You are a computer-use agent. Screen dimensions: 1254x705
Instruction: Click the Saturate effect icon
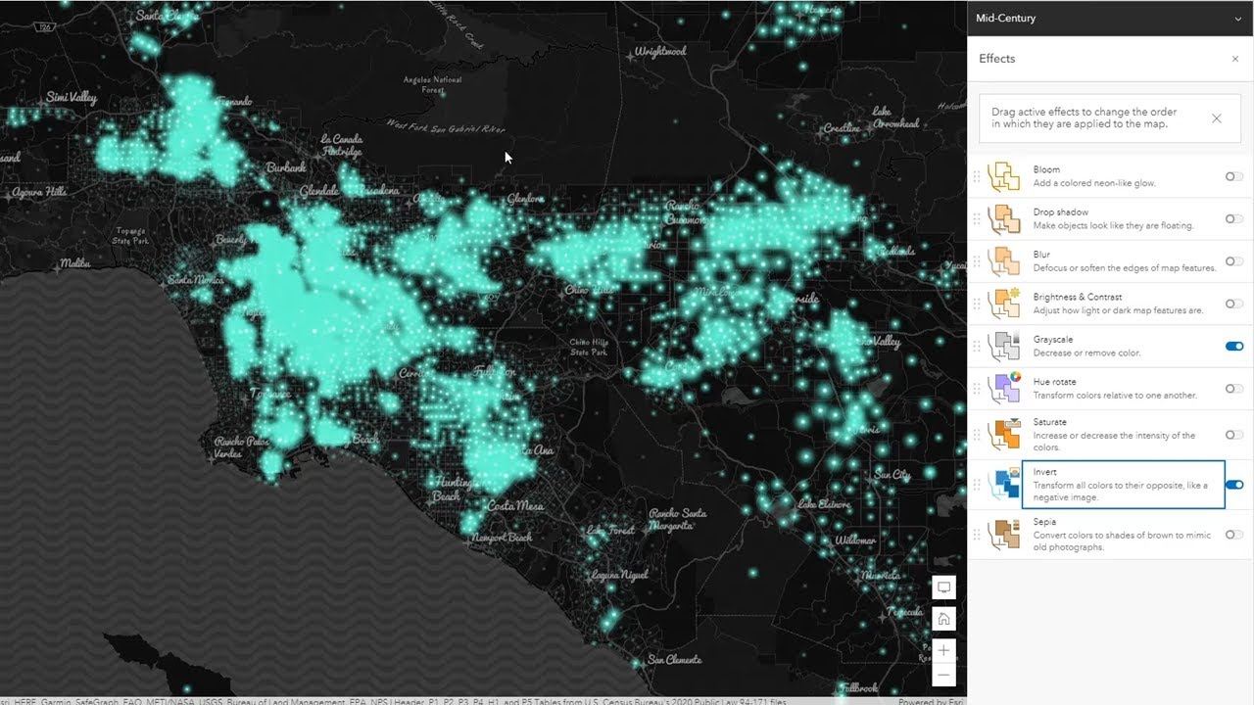pos(1004,435)
